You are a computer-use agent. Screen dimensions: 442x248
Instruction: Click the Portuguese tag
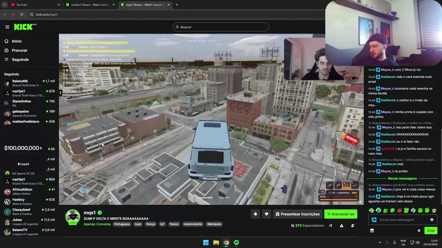[x=122, y=224]
